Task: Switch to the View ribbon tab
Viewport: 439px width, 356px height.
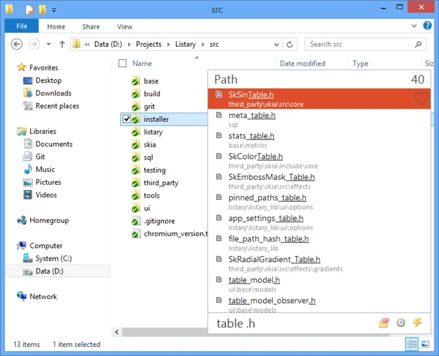Action: click(x=124, y=26)
